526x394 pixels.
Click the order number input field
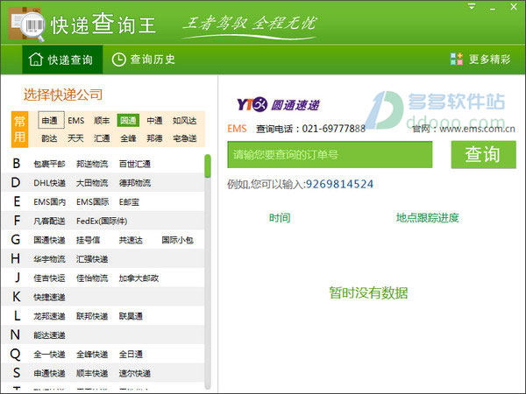[x=330, y=154]
